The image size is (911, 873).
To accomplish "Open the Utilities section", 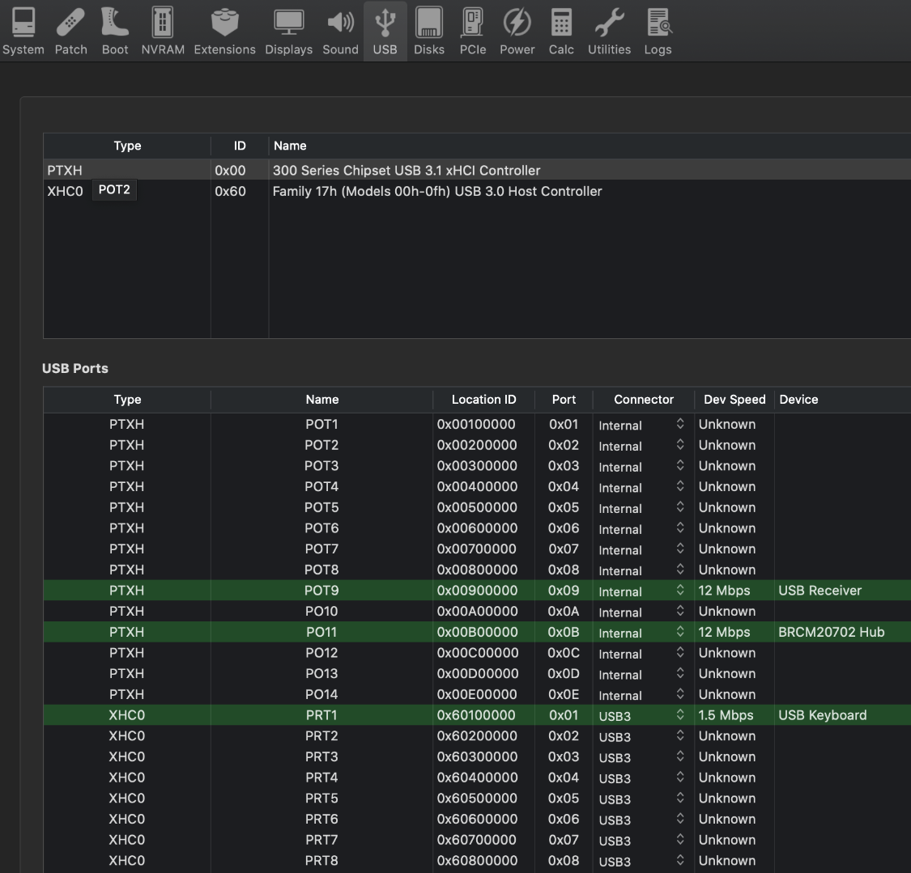I will coord(609,31).
